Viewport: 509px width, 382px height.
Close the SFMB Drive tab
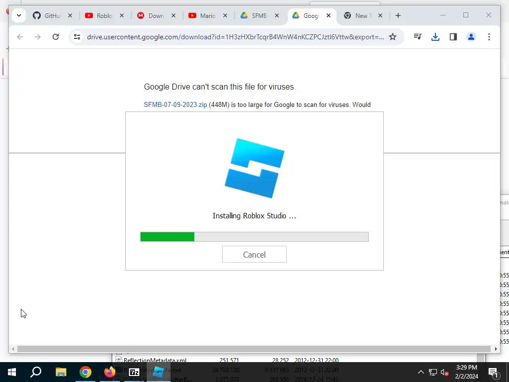click(x=276, y=15)
